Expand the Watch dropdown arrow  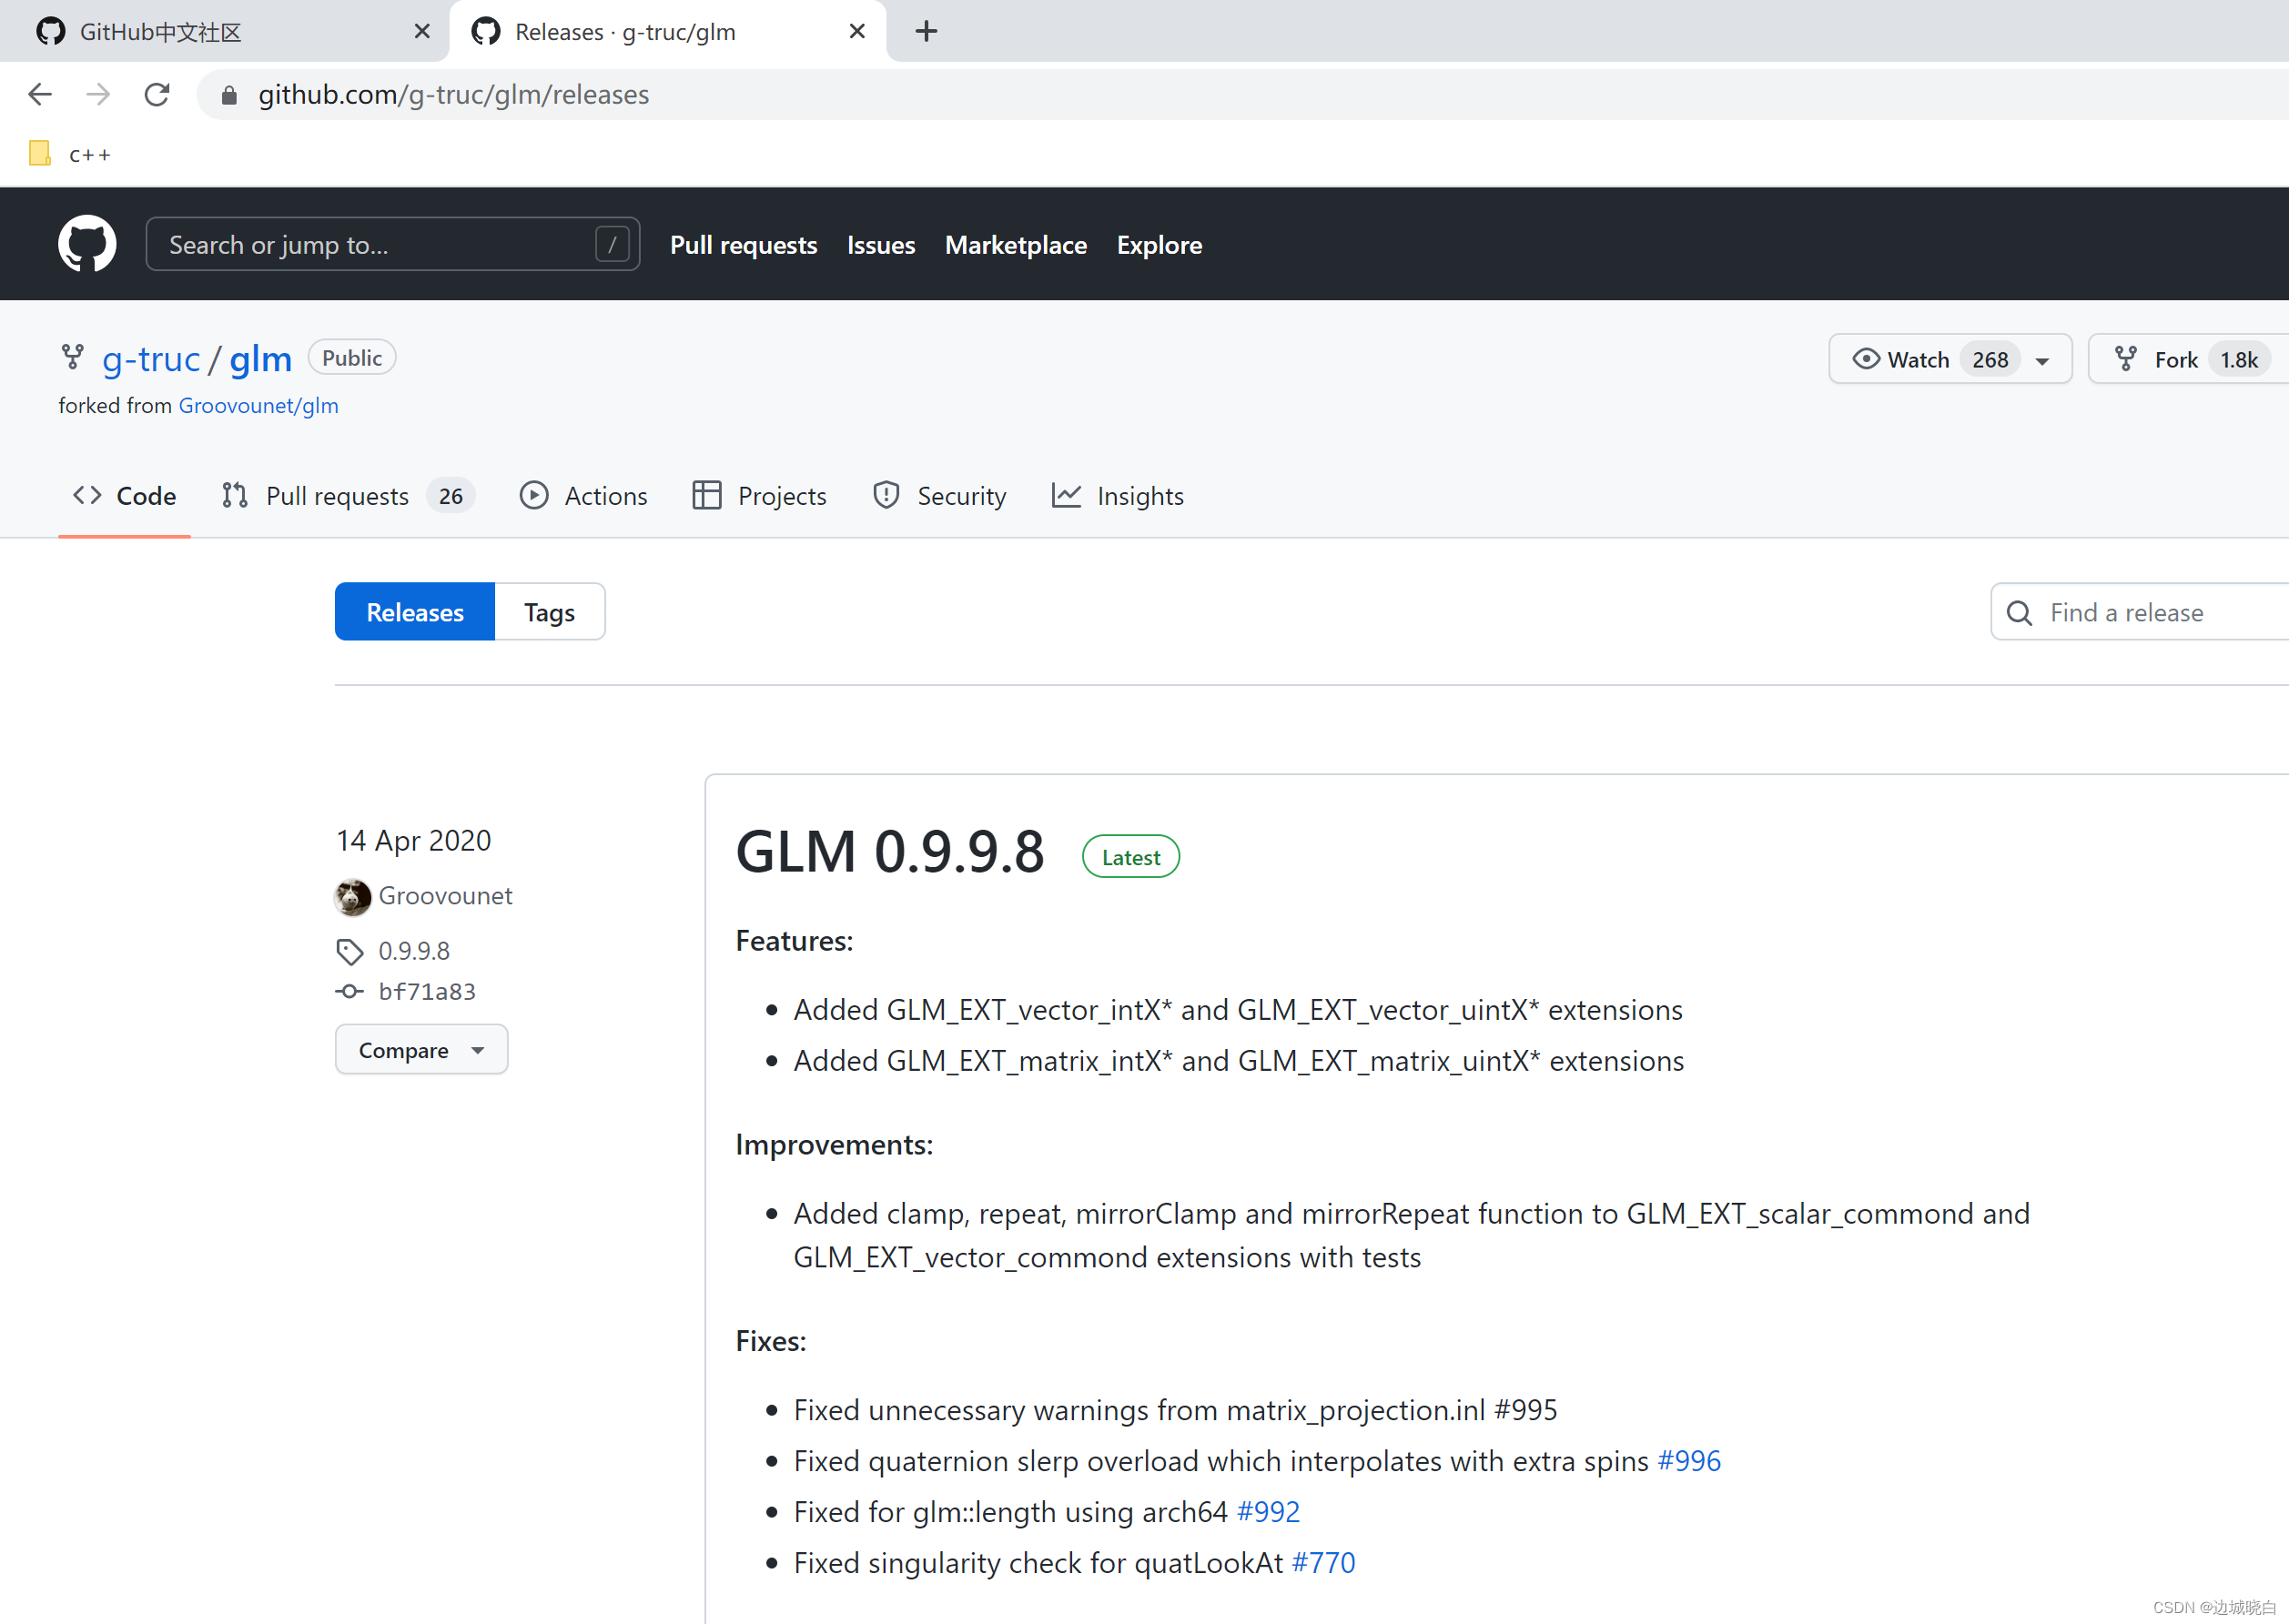click(2041, 361)
